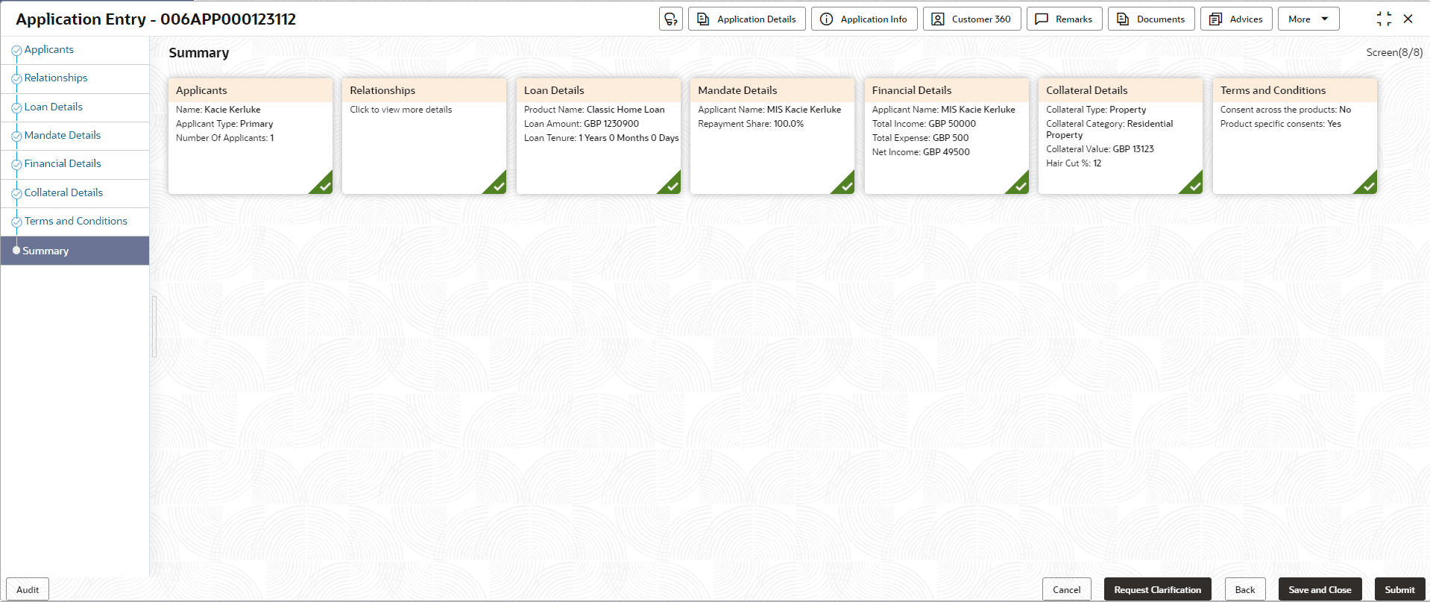Go to the Loan Details step

click(54, 107)
